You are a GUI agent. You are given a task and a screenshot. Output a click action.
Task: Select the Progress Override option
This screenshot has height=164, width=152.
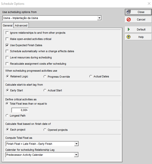pos(45,77)
